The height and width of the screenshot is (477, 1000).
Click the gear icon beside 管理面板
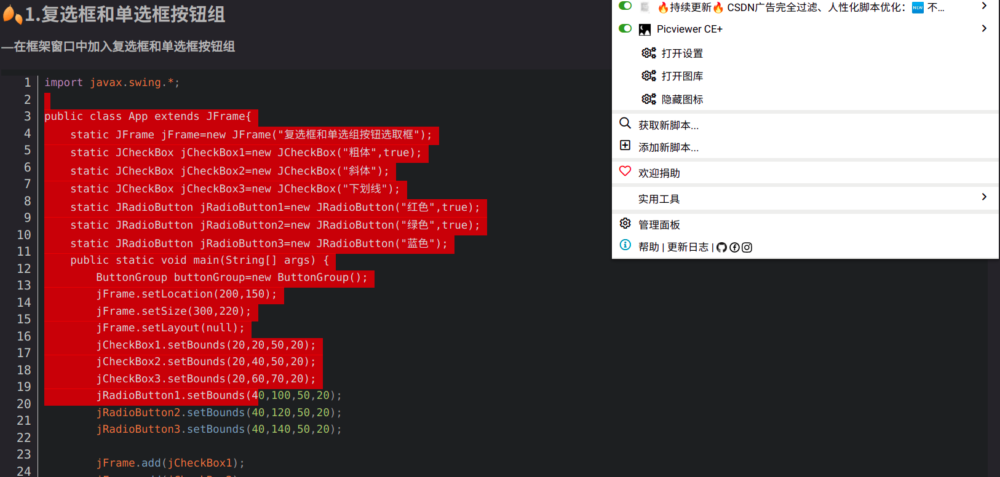pos(625,223)
